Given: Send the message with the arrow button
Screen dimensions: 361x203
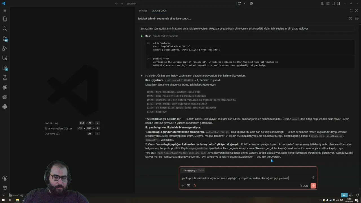Looking at the screenshot, I should 313,186.
